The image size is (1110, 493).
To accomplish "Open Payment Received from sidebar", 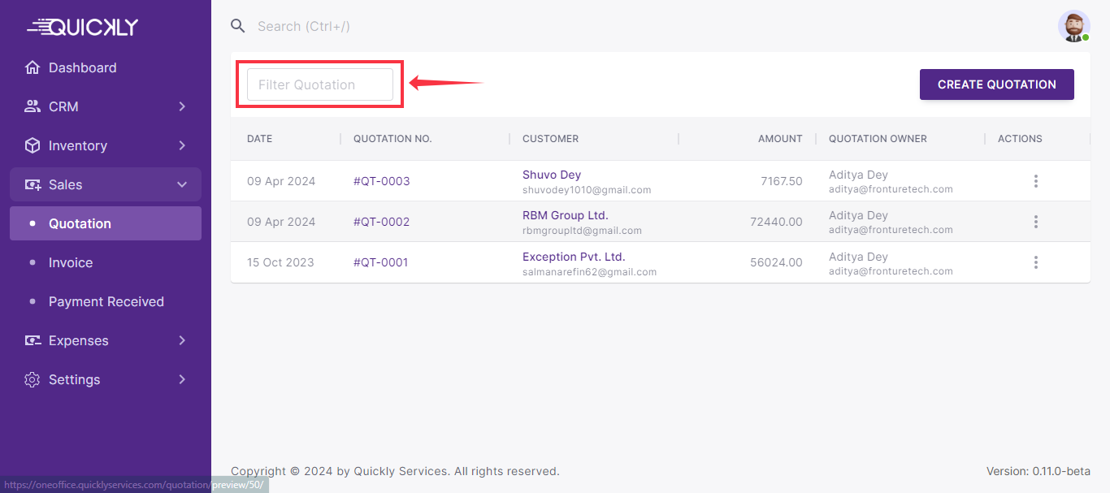I will [106, 301].
